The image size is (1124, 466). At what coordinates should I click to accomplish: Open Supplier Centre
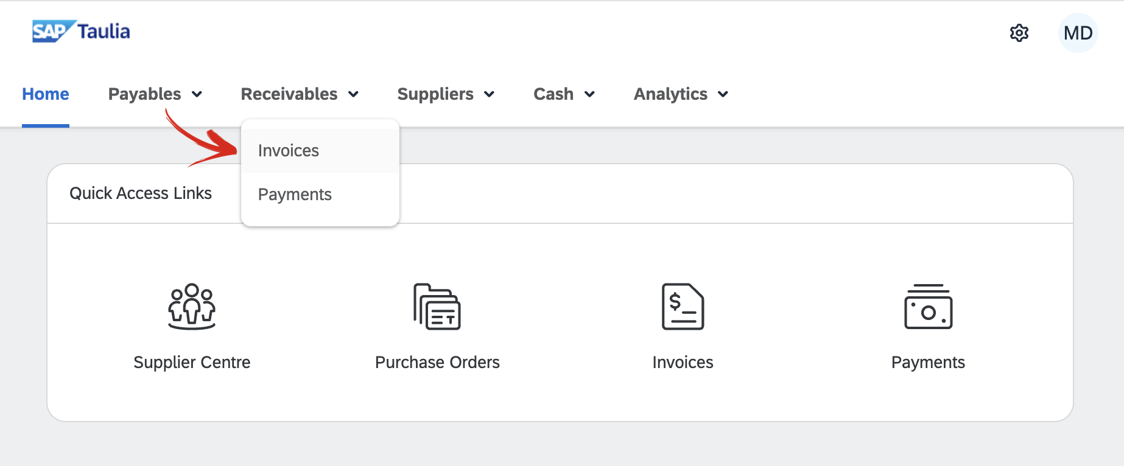coord(192,329)
